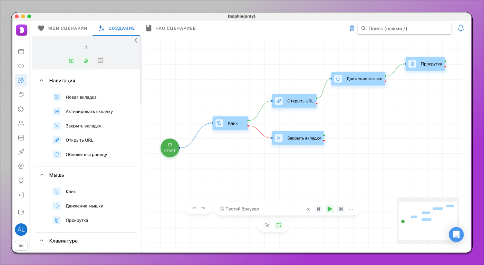Collapse the Мышь section

42,175
